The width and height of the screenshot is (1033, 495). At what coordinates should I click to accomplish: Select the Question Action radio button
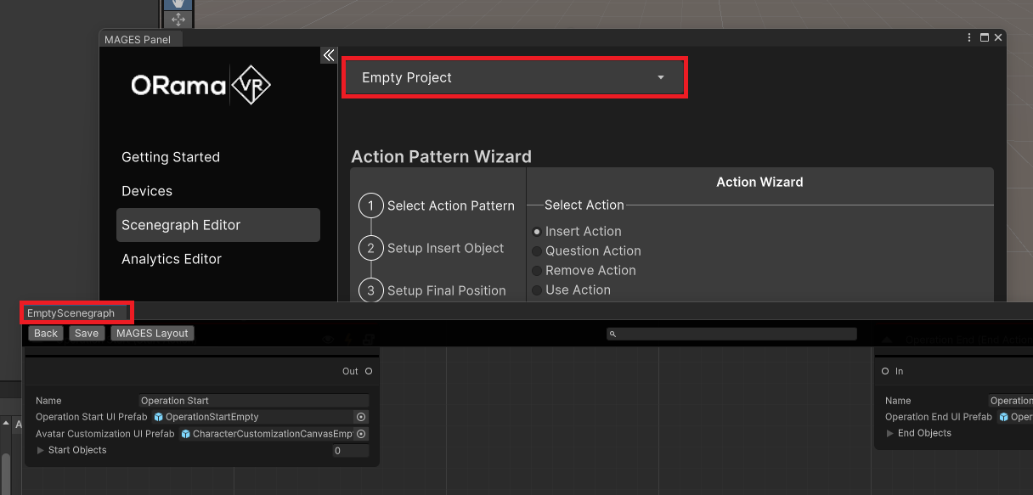(537, 251)
